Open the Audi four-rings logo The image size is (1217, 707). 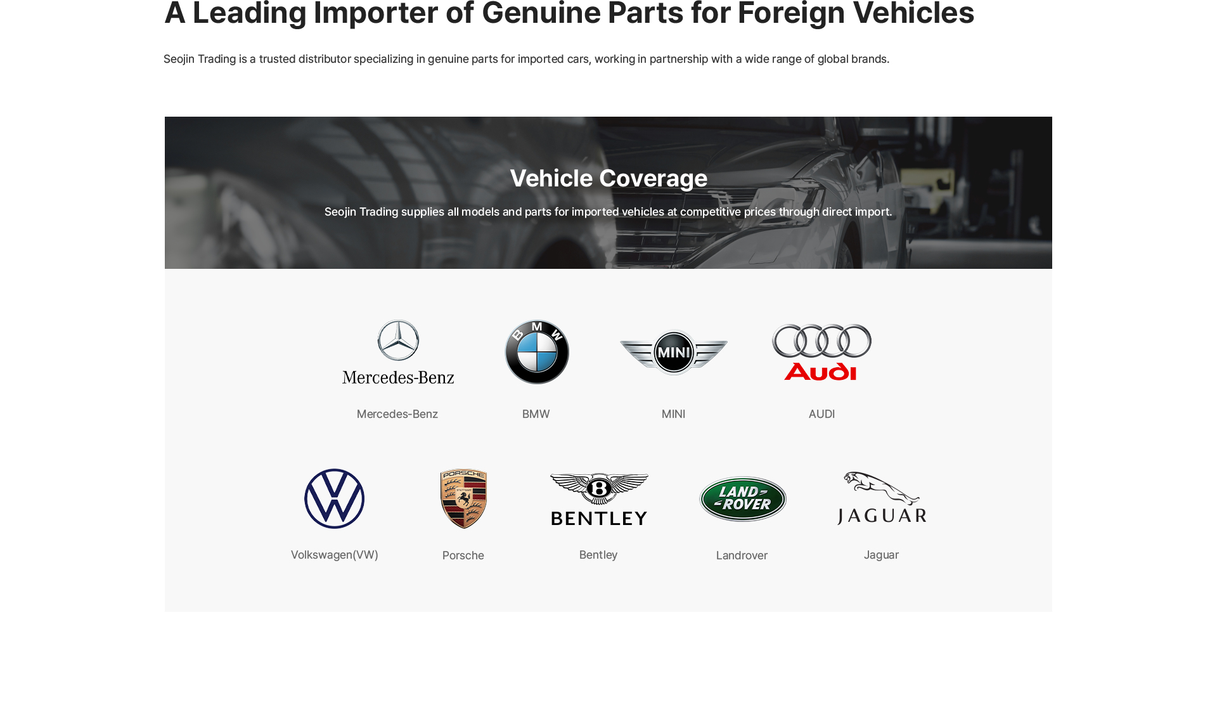821,352
